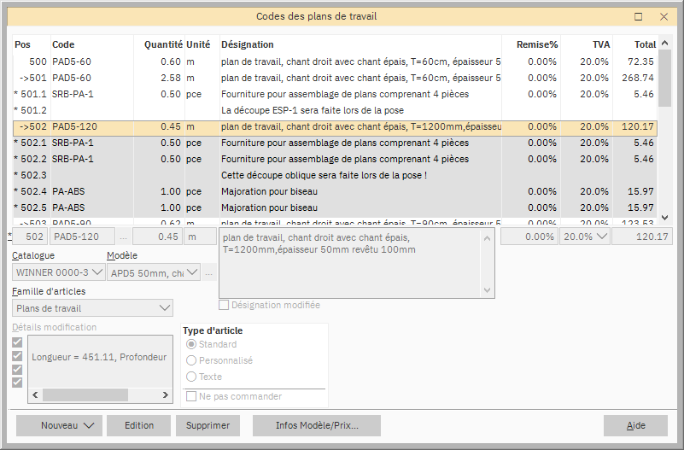Expand Famille d'articles dropdown
Image resolution: width=684 pixels, height=450 pixels.
point(92,308)
